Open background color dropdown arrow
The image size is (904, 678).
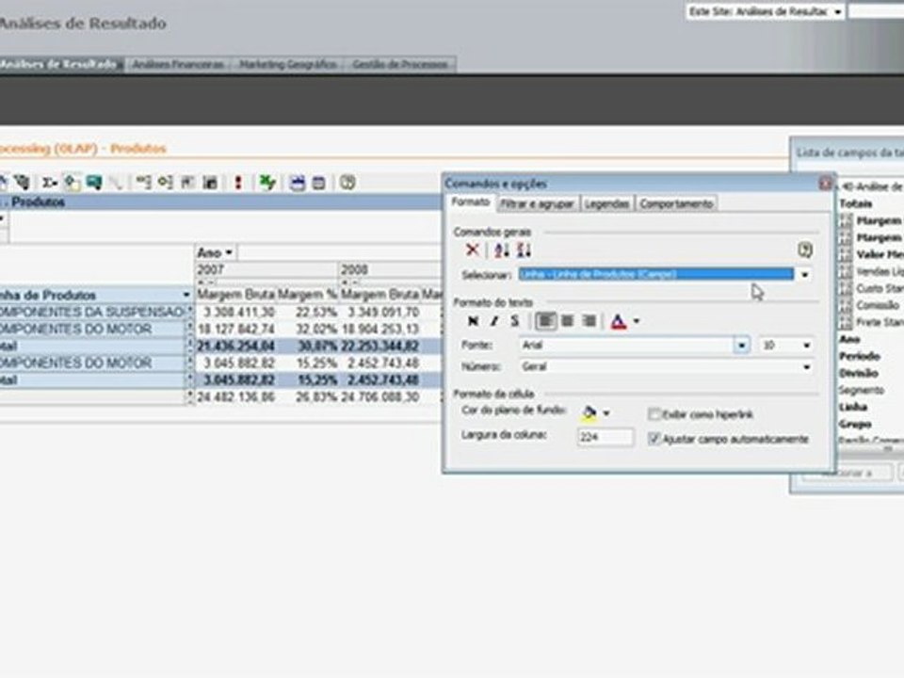tap(605, 412)
